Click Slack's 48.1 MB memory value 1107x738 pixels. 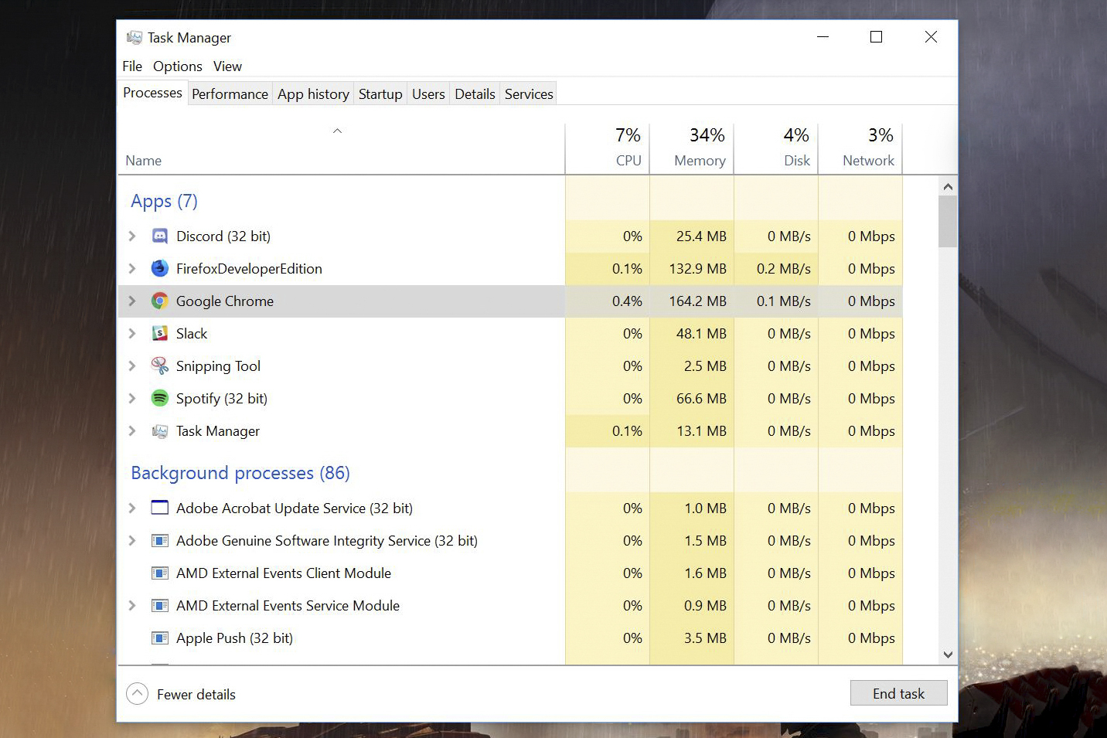tap(701, 334)
